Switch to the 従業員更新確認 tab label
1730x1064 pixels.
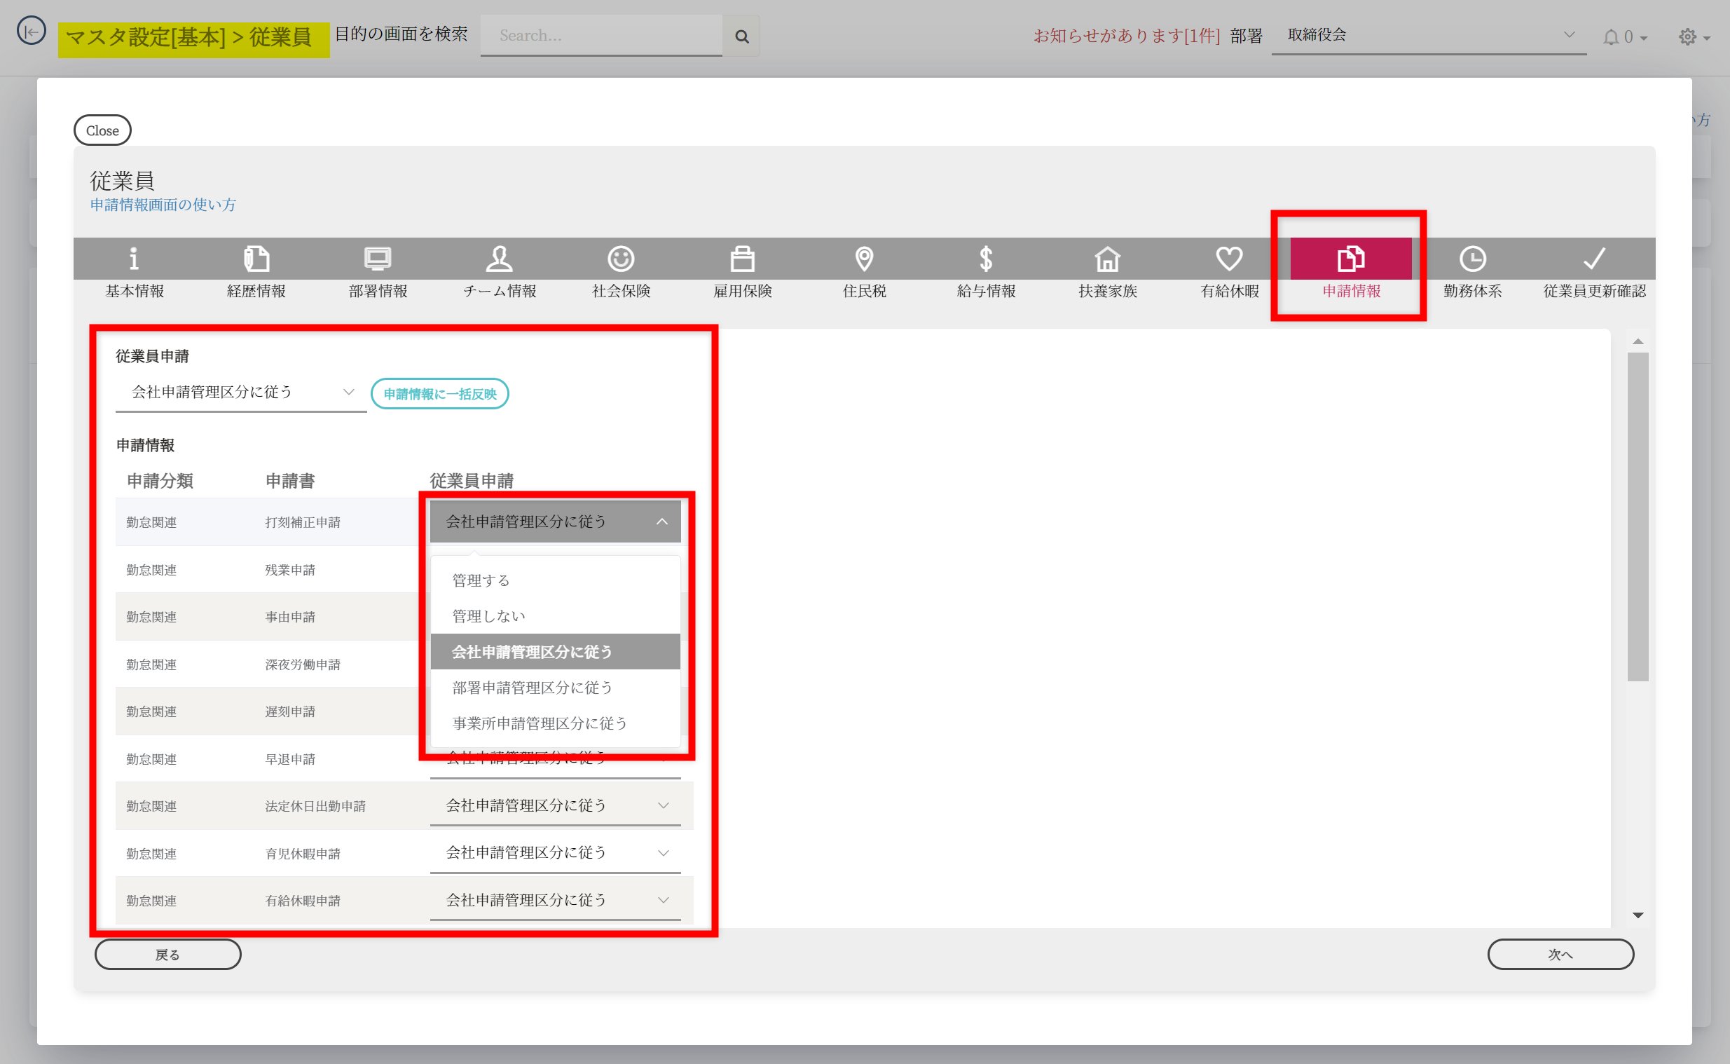tap(1594, 292)
